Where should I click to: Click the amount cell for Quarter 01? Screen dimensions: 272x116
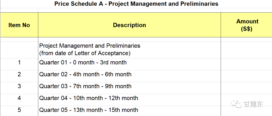coord(246,64)
